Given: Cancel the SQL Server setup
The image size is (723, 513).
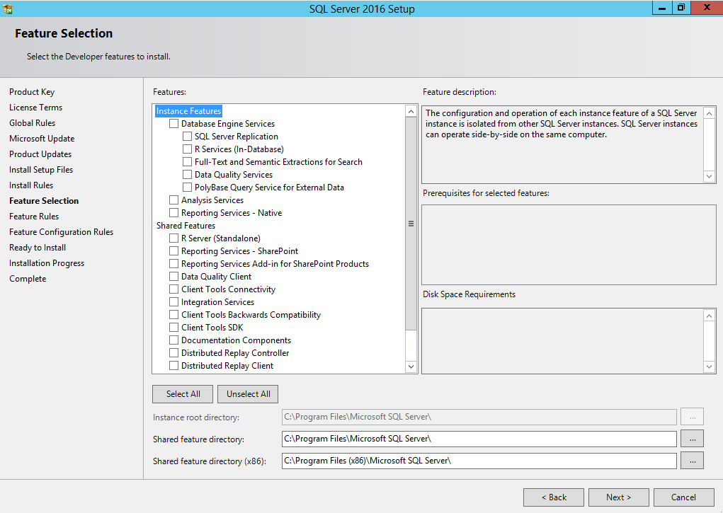Looking at the screenshot, I should point(684,497).
